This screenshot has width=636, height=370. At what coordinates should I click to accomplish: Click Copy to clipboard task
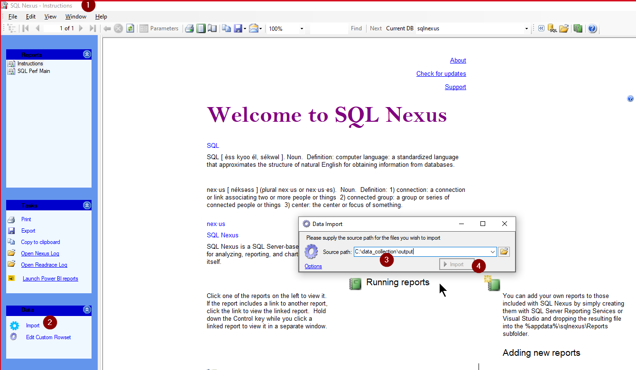tap(41, 242)
